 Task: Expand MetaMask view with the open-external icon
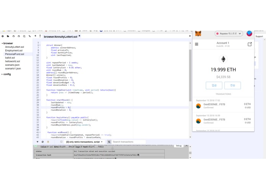(x=250, y=44)
